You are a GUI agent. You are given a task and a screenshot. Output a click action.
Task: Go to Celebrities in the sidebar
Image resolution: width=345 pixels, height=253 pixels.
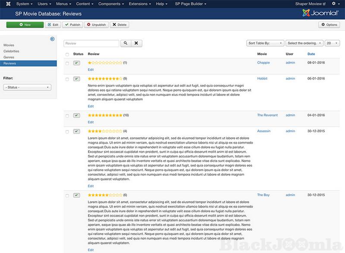(x=11, y=51)
